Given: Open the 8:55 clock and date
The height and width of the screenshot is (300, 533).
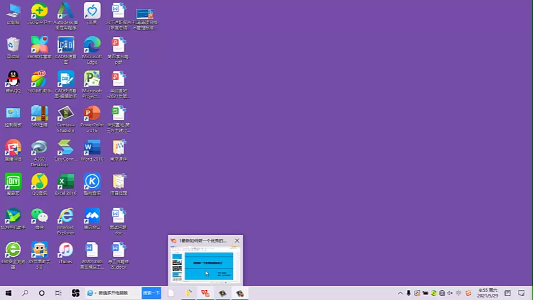Looking at the screenshot, I should pyautogui.click(x=488, y=293).
